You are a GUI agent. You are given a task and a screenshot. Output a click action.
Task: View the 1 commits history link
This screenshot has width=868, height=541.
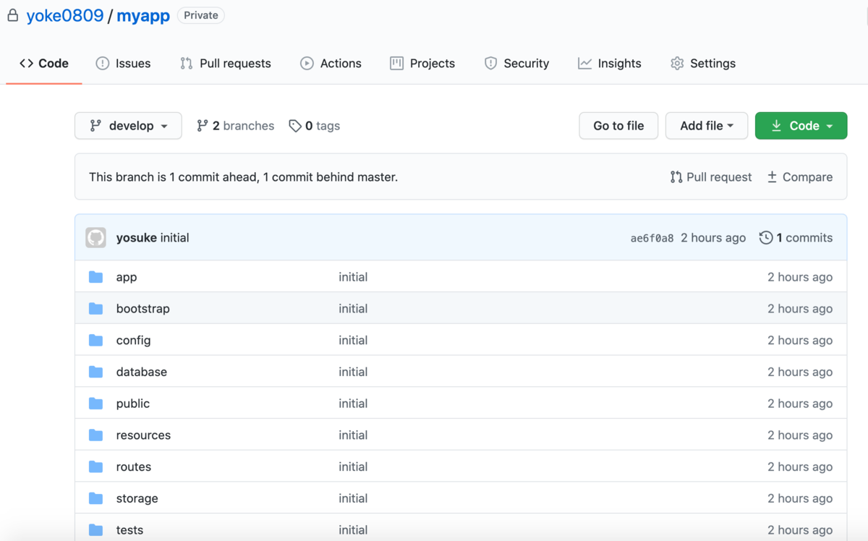click(796, 238)
